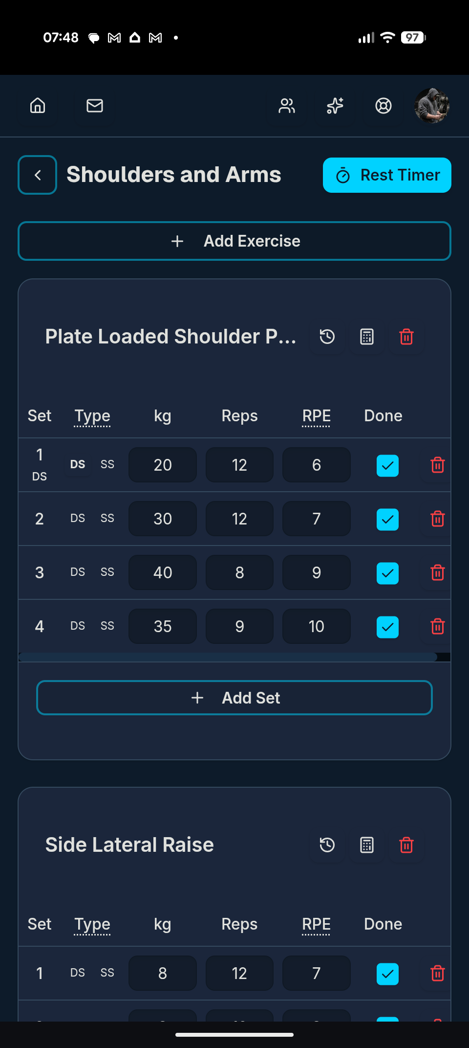This screenshot has height=1048, width=469.
Task: Toggle DS type on set 2
Action: [78, 518]
